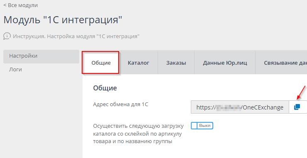Click the Общие section heading
Viewport: 307px width, 158px height.
tap(105, 88)
